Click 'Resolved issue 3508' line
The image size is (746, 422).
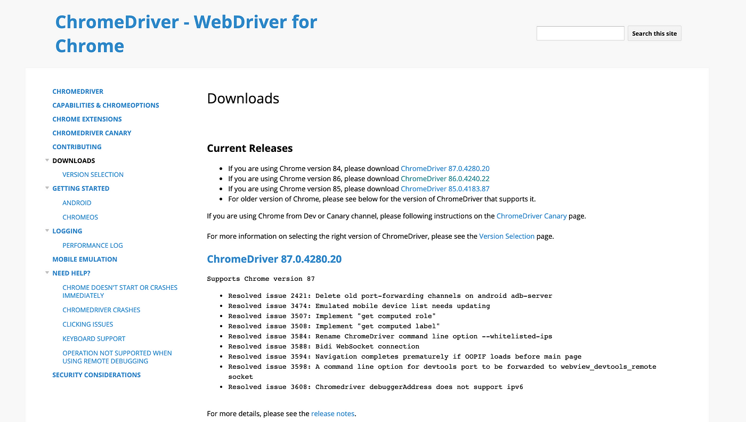334,326
